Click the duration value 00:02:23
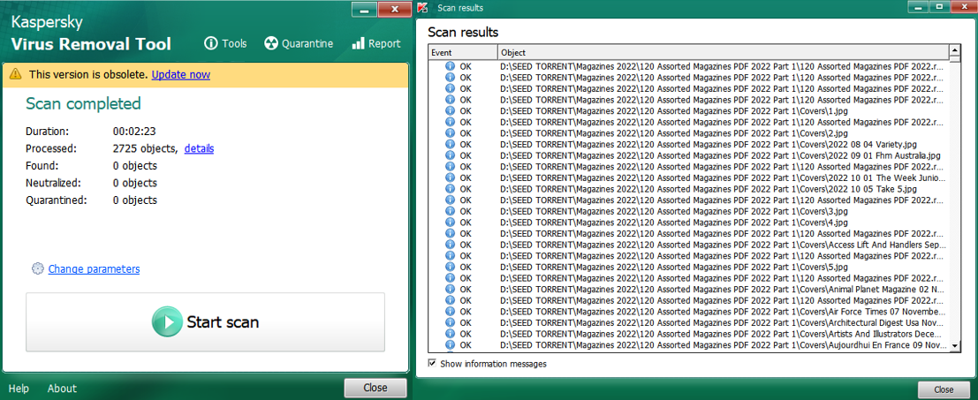The height and width of the screenshot is (400, 978). click(x=133, y=132)
